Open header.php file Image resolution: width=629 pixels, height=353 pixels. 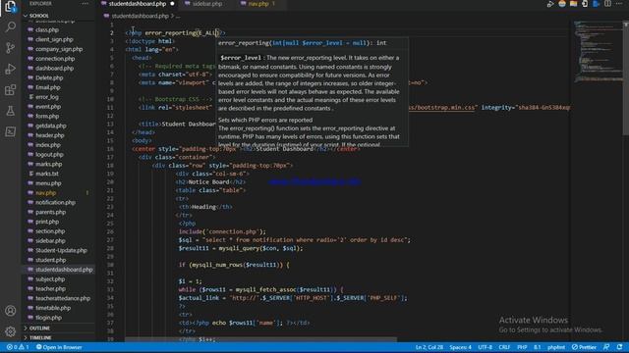tap(50, 135)
